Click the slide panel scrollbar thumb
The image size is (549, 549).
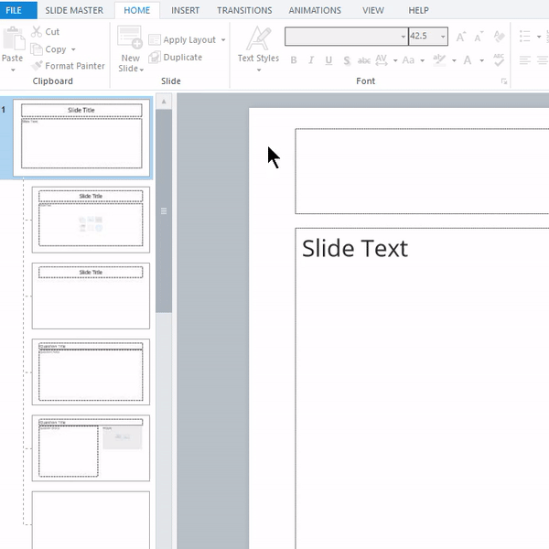(x=164, y=210)
